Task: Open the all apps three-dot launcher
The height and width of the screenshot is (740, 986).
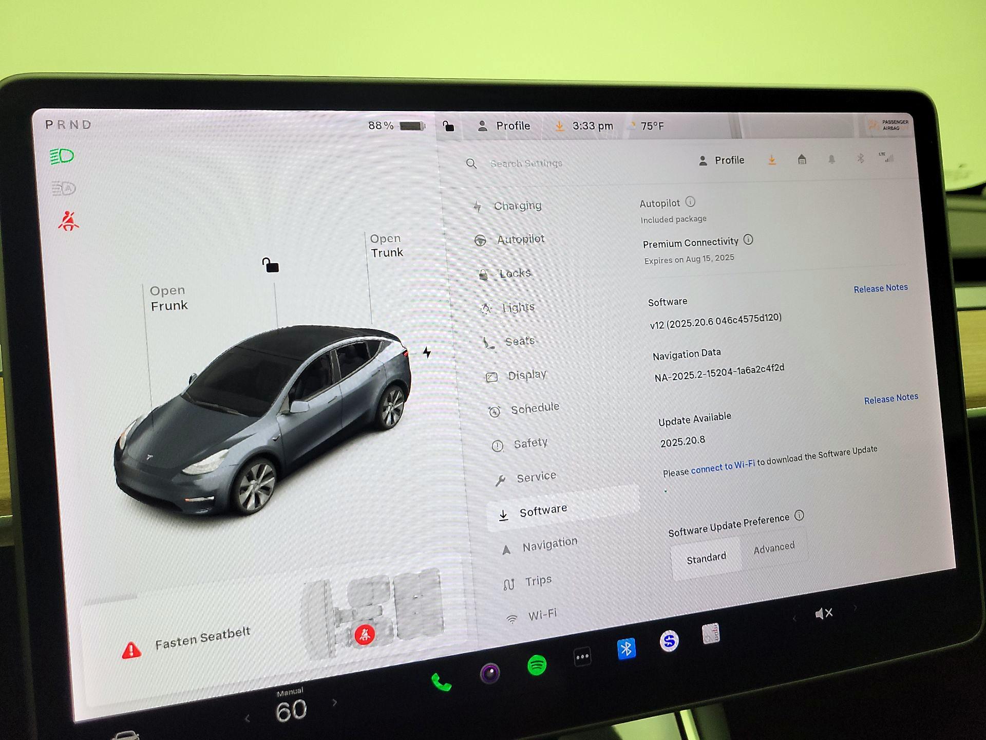Action: point(582,657)
